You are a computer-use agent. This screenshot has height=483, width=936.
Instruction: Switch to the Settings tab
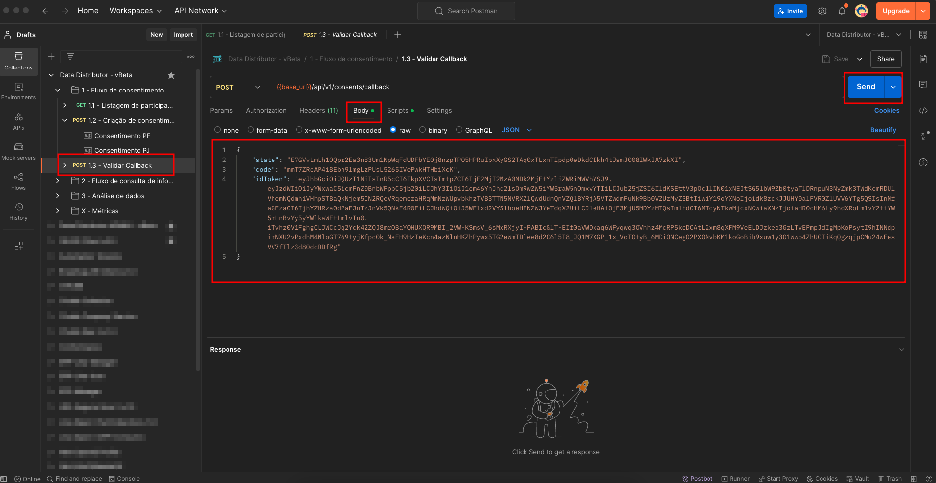(439, 111)
